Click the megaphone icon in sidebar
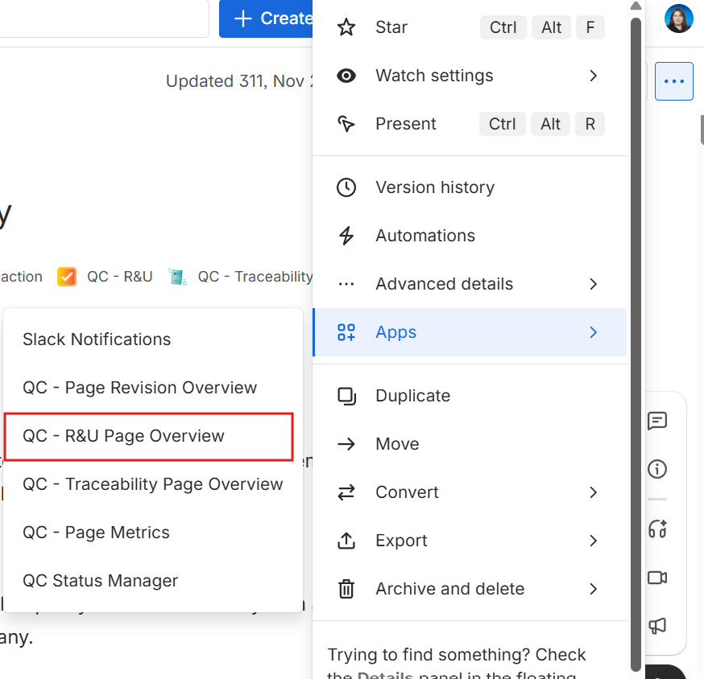 657,626
